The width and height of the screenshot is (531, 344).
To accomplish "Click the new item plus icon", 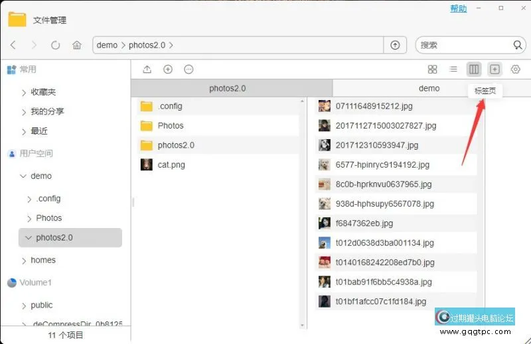I will pyautogui.click(x=168, y=69).
